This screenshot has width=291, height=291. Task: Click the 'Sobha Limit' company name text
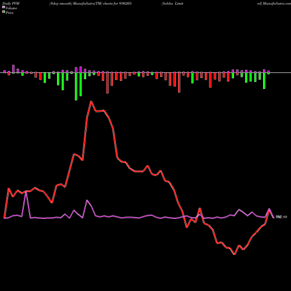point(172,3)
